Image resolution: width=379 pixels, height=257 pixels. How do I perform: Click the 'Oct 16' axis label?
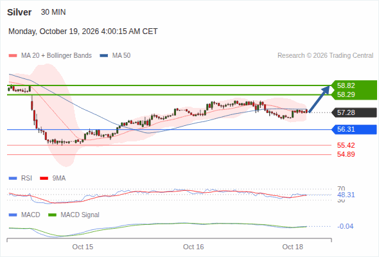tap(193, 247)
